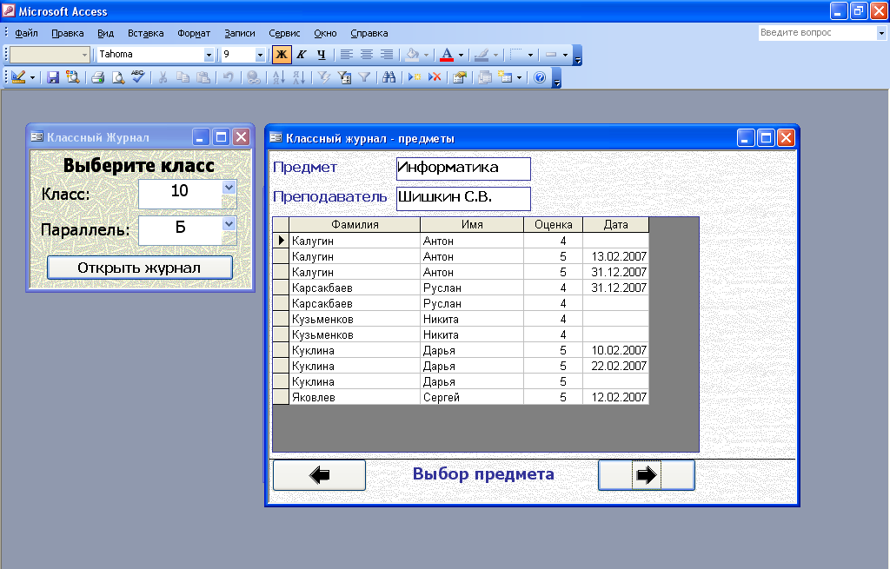The image size is (890, 569).
Task: Apply line/border color brush
Action: pos(482,55)
